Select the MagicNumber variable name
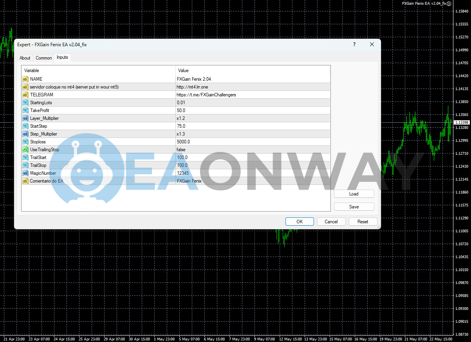 coord(43,173)
